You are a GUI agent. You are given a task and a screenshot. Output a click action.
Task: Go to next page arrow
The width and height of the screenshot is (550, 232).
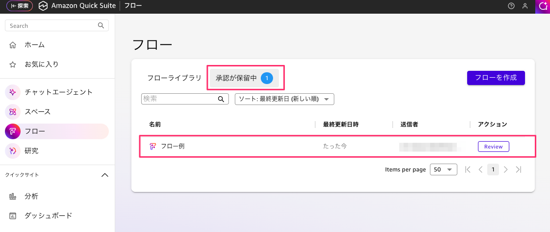[x=505, y=169]
